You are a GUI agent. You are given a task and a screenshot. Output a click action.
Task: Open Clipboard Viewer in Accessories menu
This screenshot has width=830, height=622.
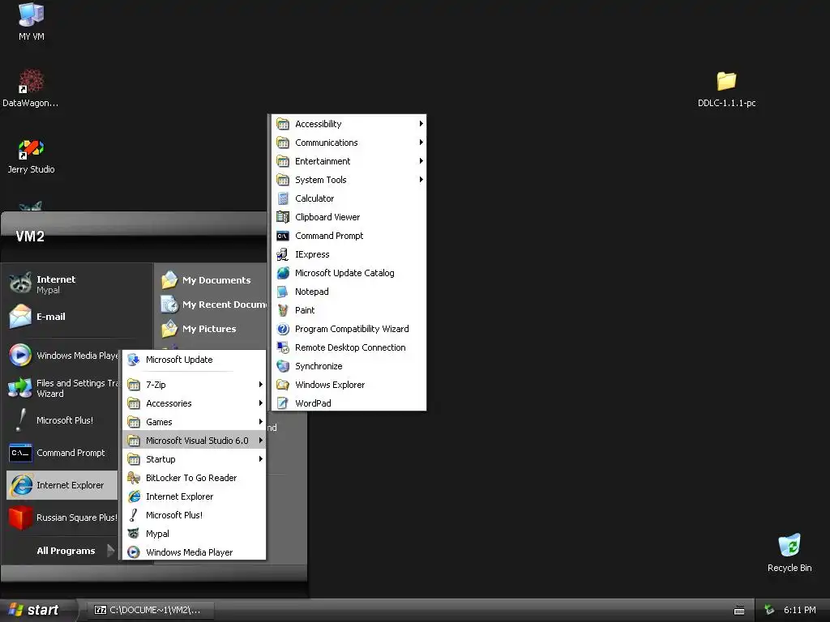point(349,217)
